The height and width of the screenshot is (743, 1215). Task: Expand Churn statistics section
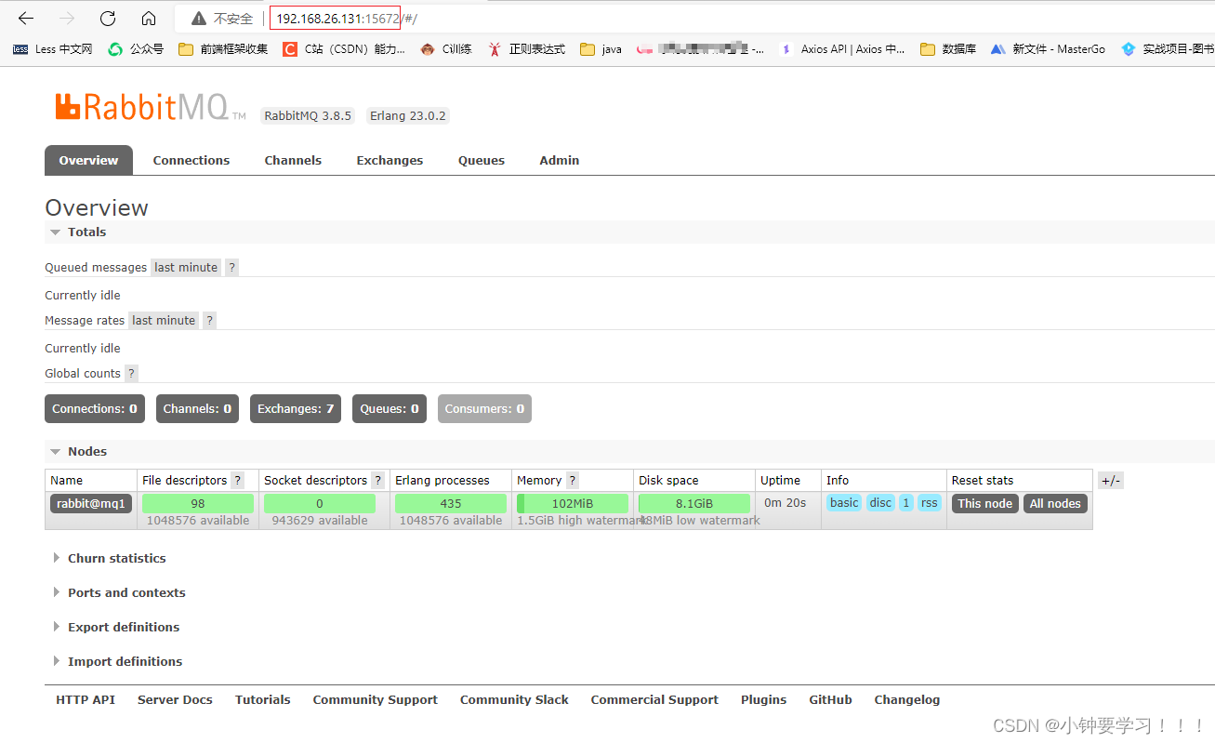(109, 559)
